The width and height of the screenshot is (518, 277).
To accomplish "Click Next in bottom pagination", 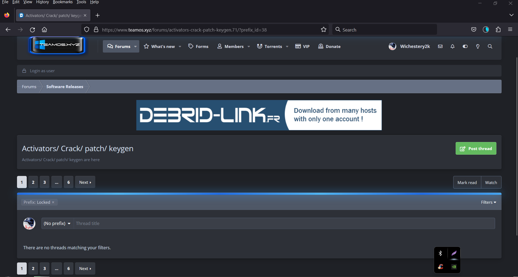I will coord(85,268).
